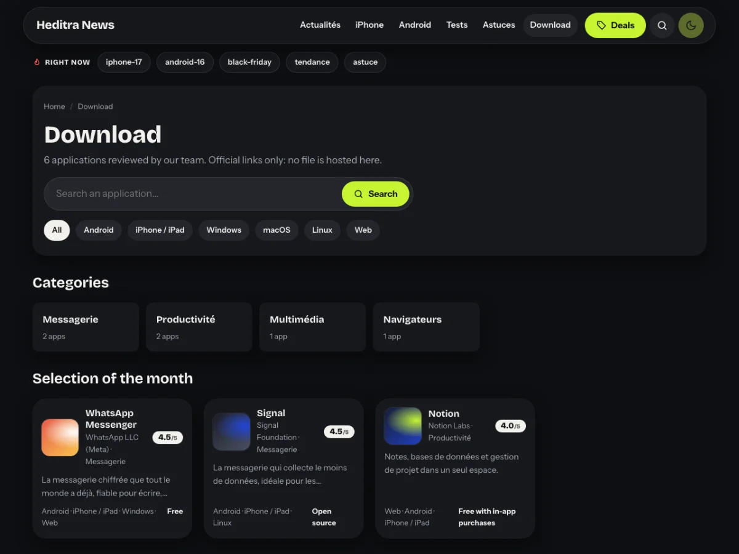
Task: Go to the Tests section
Action: coord(457,25)
